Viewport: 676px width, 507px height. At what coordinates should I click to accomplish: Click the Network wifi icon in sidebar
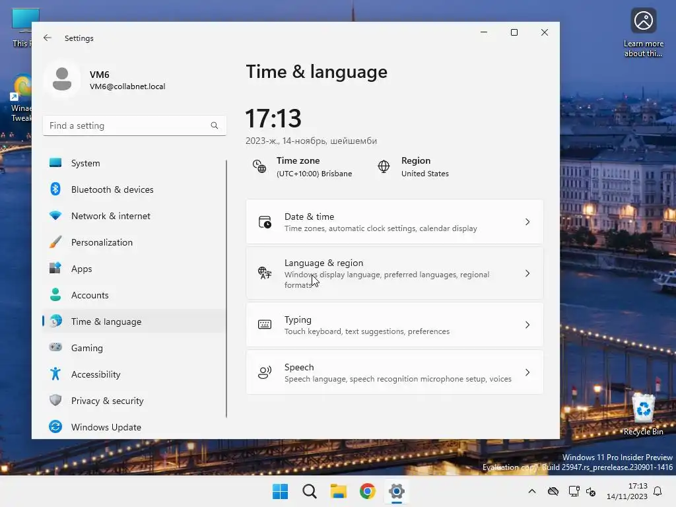pyautogui.click(x=55, y=216)
